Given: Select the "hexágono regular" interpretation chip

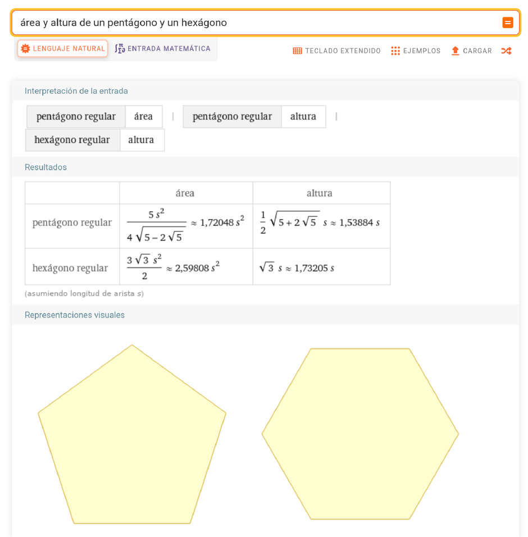Looking at the screenshot, I should click(x=72, y=140).
